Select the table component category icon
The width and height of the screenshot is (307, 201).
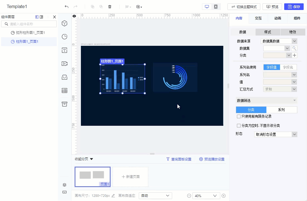[65, 91]
